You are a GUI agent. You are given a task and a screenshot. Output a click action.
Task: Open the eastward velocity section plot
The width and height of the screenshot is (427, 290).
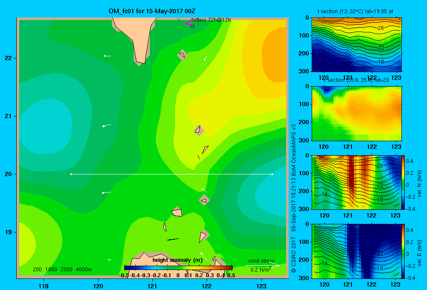coord(357,251)
